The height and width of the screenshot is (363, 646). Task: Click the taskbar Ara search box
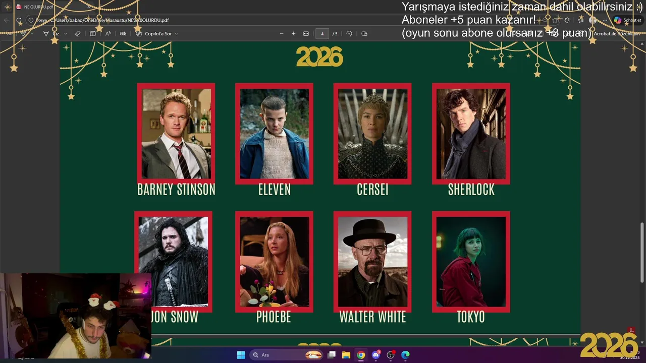pos(287,355)
